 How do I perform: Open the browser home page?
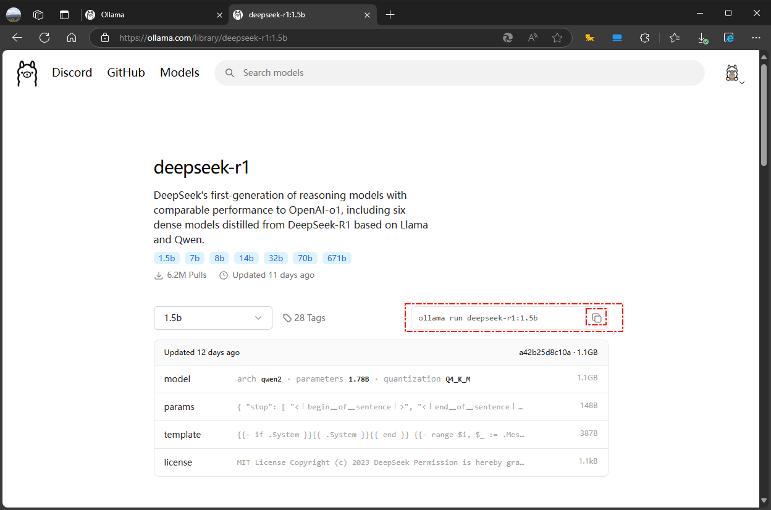[x=72, y=38]
